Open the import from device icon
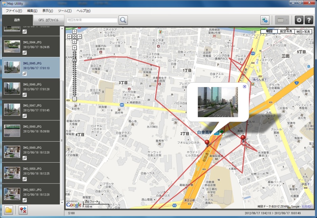This screenshot has width=317, height=218. pyautogui.click(x=265, y=20)
